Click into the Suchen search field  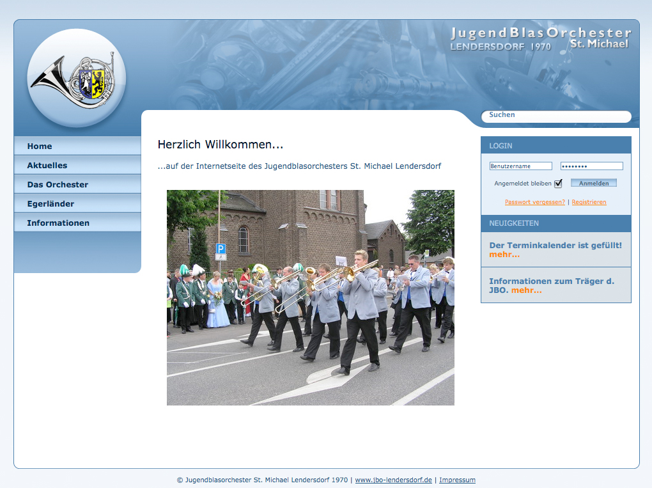(x=556, y=116)
